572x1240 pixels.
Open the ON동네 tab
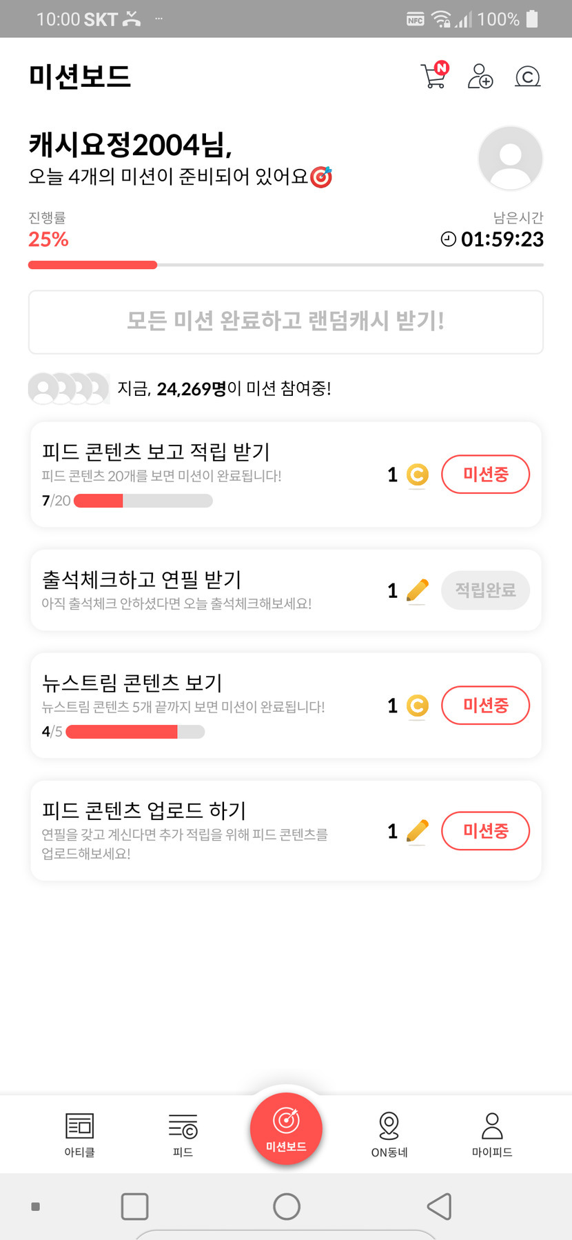click(x=389, y=1134)
